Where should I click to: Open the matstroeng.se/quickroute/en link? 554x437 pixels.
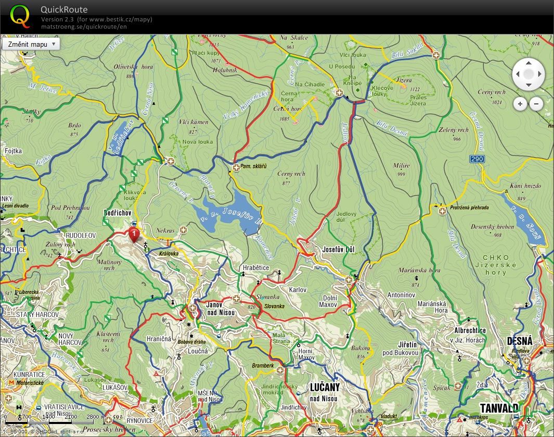tap(84, 27)
